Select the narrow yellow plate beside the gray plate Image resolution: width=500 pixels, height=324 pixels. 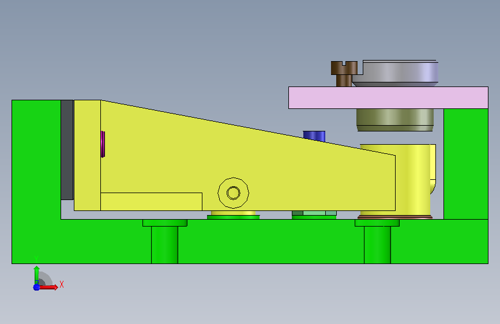(88, 155)
